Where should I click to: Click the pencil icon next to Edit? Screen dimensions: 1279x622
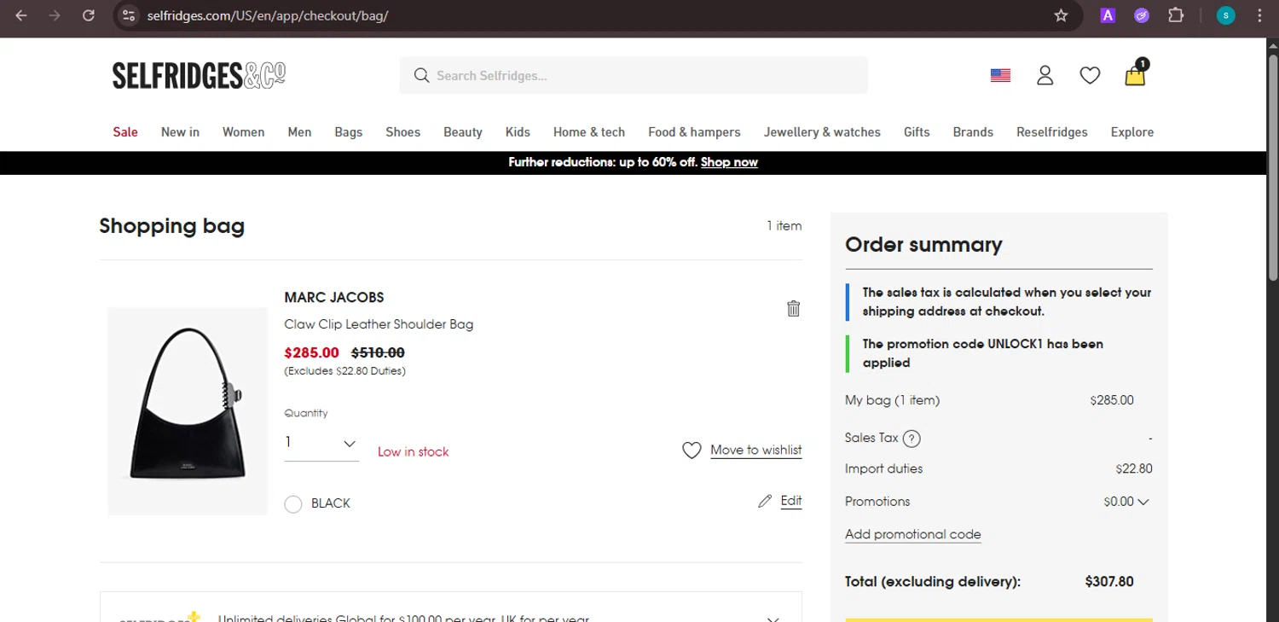[765, 501]
